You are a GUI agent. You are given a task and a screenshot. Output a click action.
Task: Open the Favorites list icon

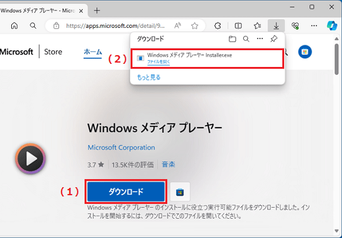(257, 25)
